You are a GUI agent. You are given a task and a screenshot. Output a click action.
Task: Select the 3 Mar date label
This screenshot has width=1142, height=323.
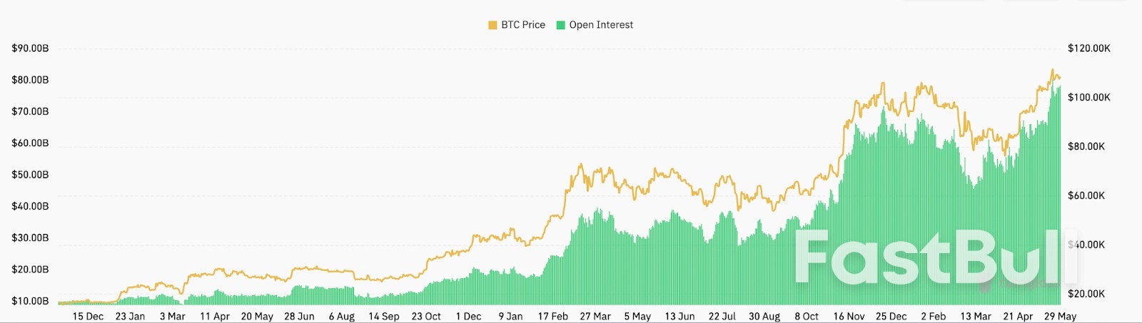(x=172, y=316)
